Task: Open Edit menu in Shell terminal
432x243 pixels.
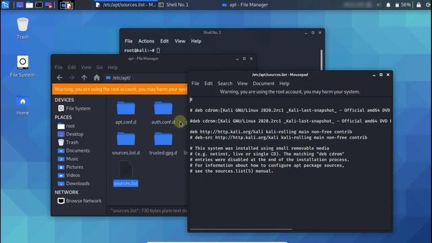Action: pos(165,41)
